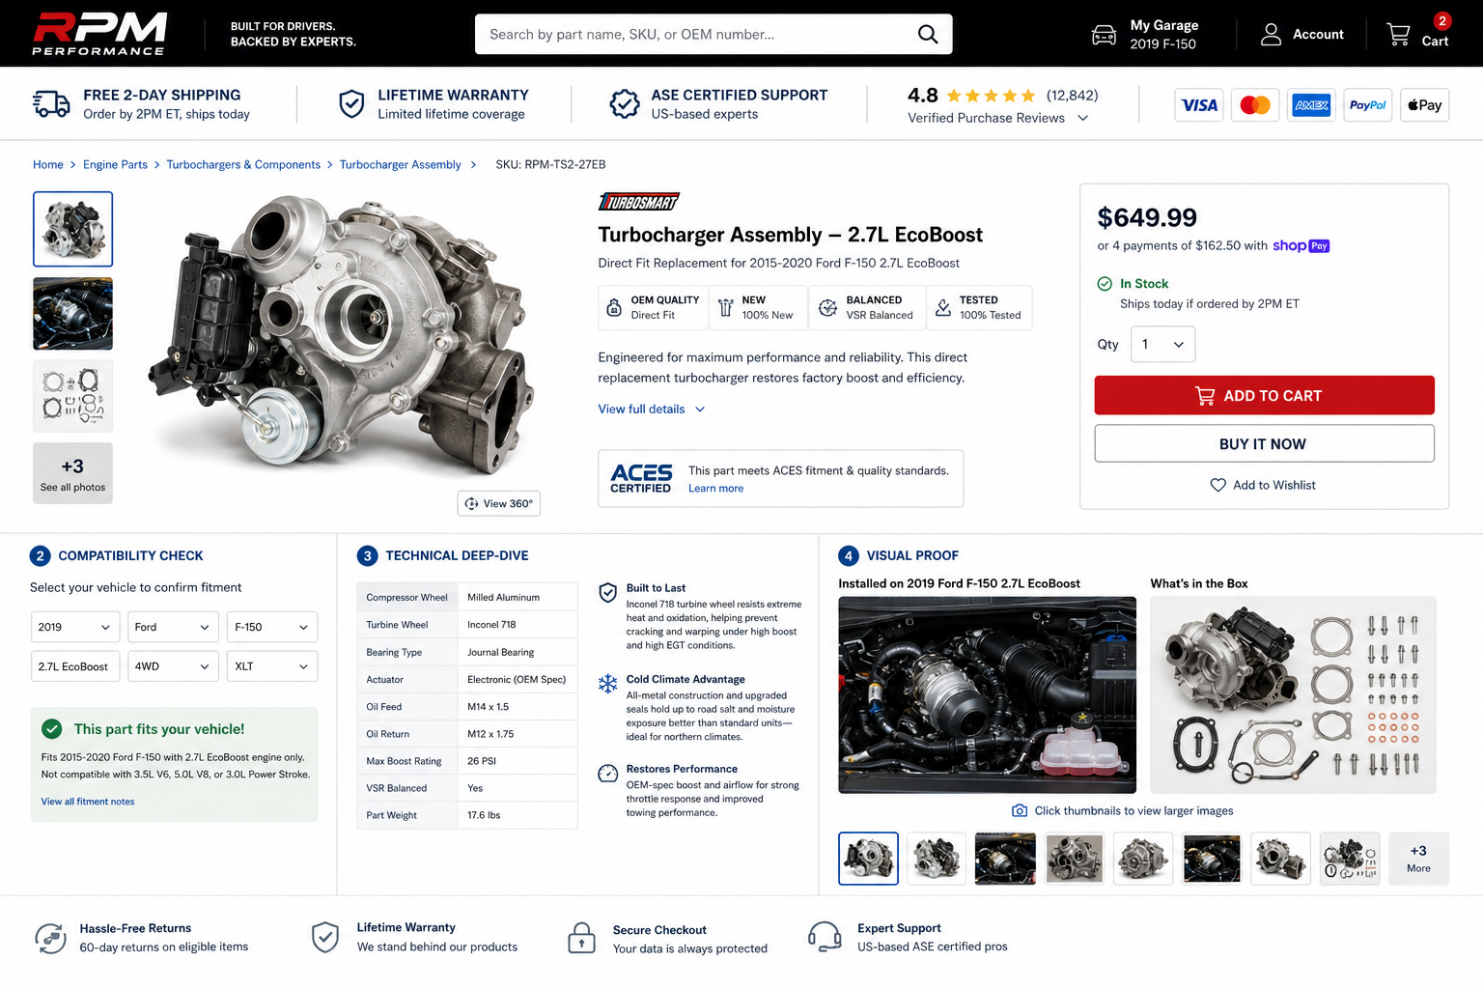Screen dimensions: 1483x989
Task: Click the Shop Pay logo
Action: (x=1301, y=245)
